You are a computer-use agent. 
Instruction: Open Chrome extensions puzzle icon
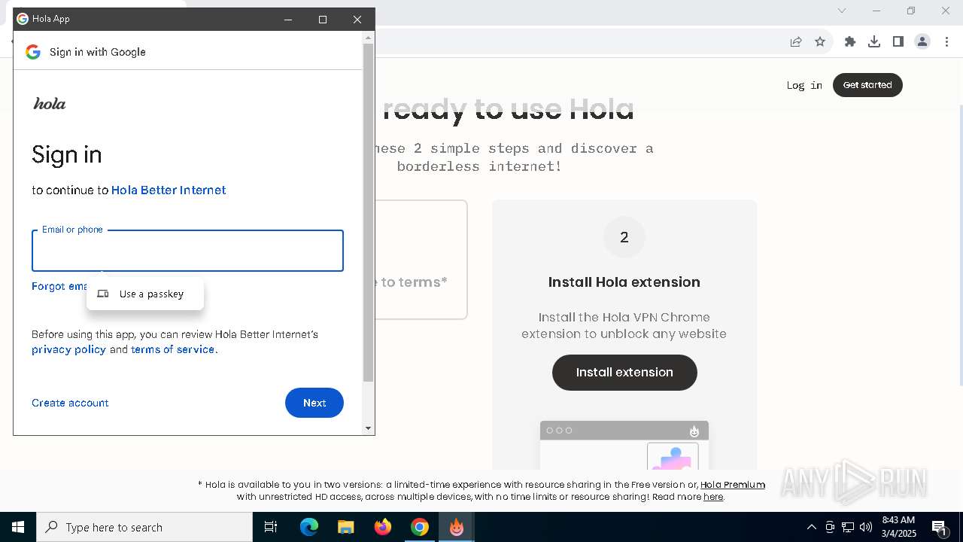click(850, 42)
